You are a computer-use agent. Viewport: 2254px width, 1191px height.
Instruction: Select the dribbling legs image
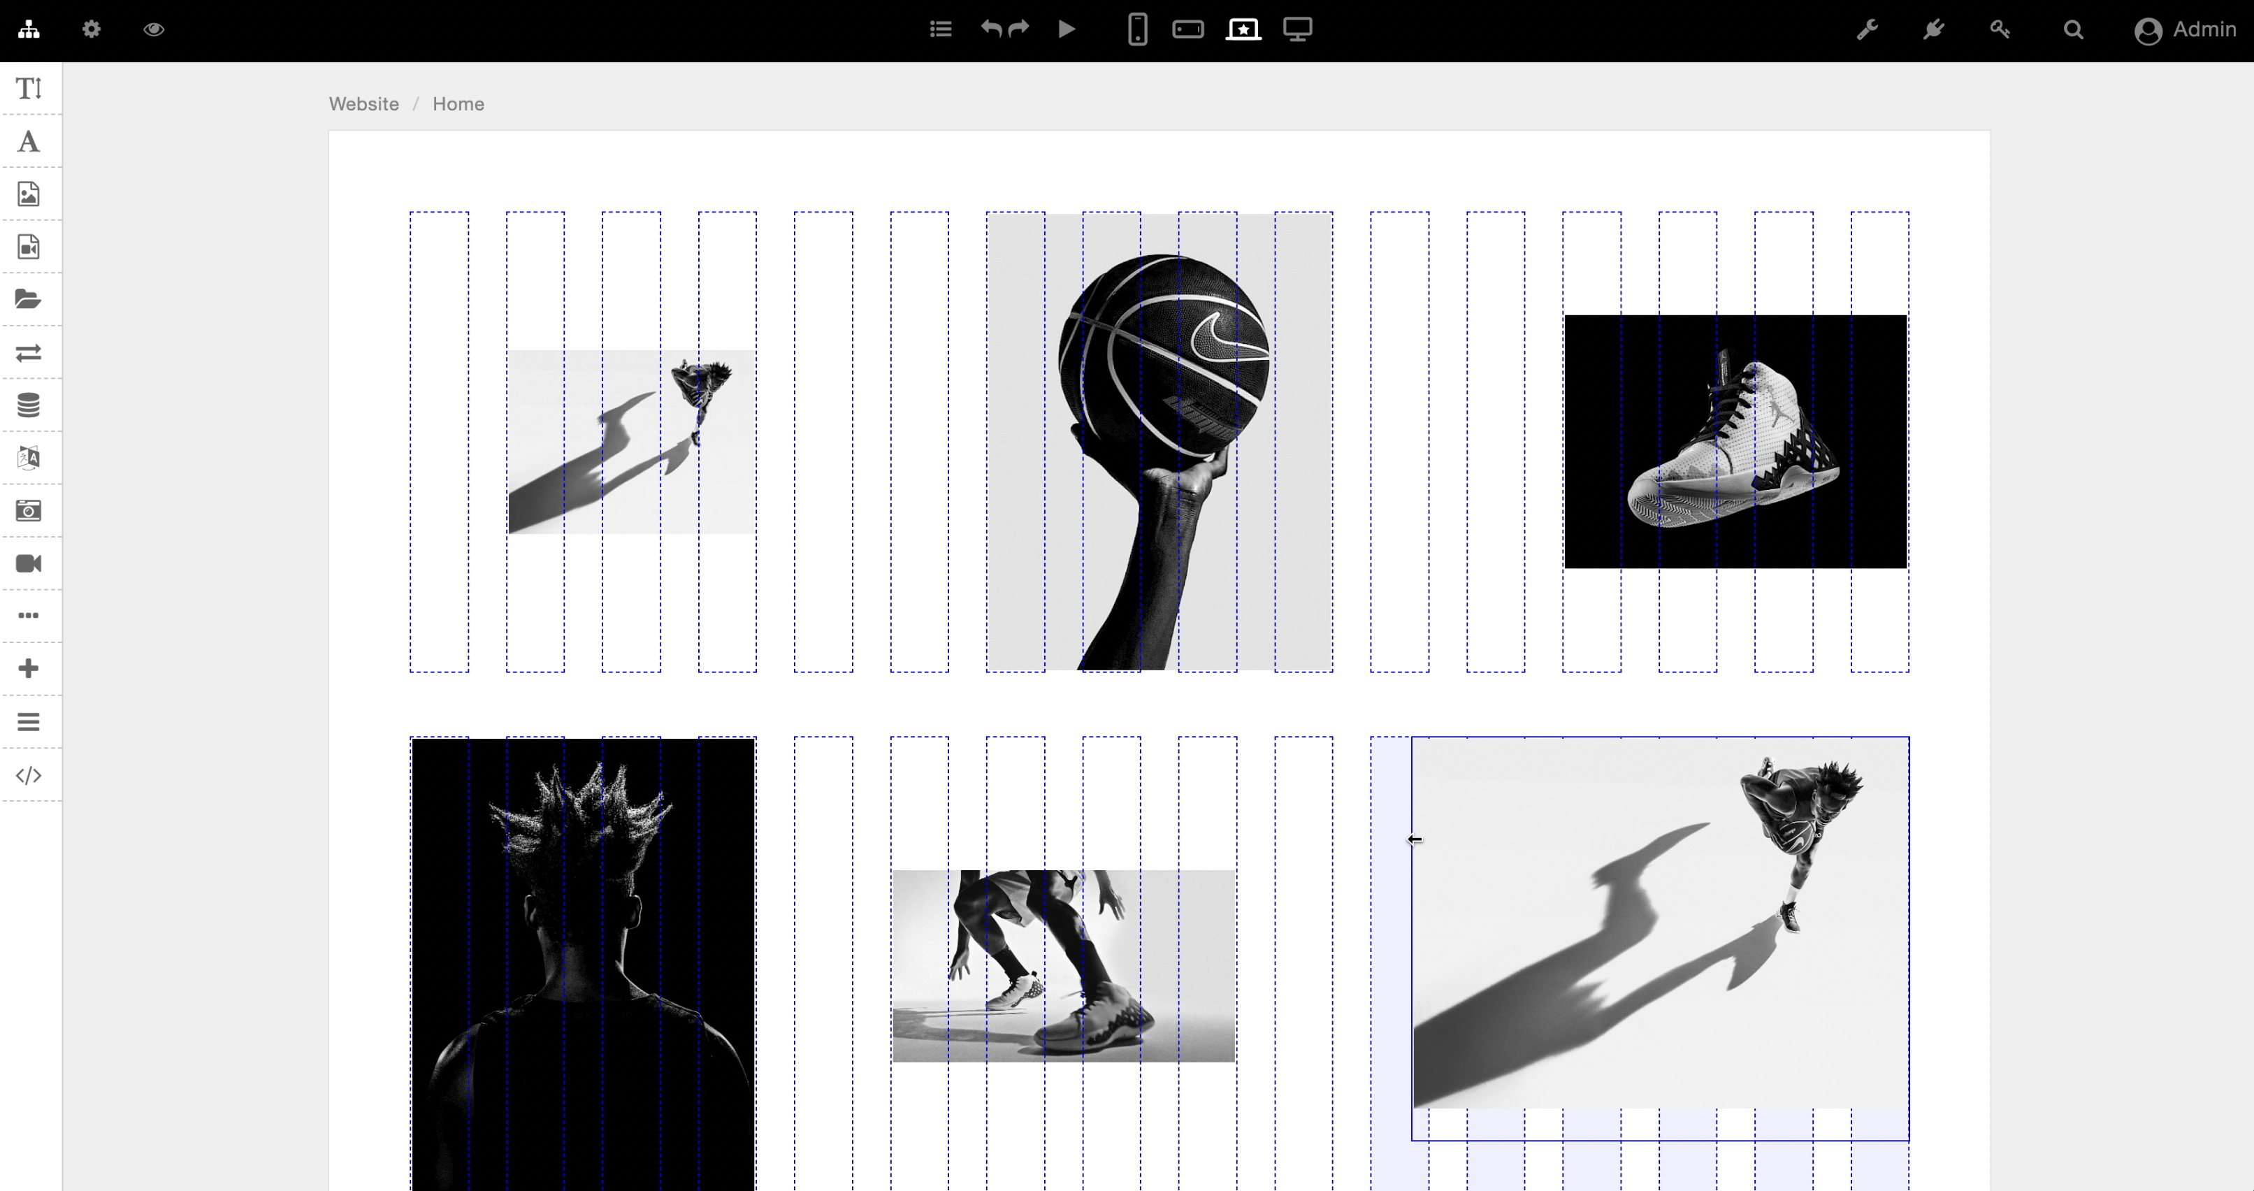[x=1064, y=966]
